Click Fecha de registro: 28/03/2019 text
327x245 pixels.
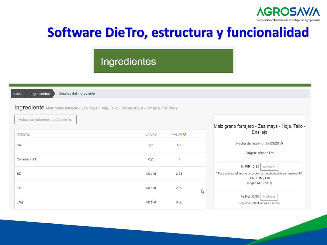[x=259, y=143]
